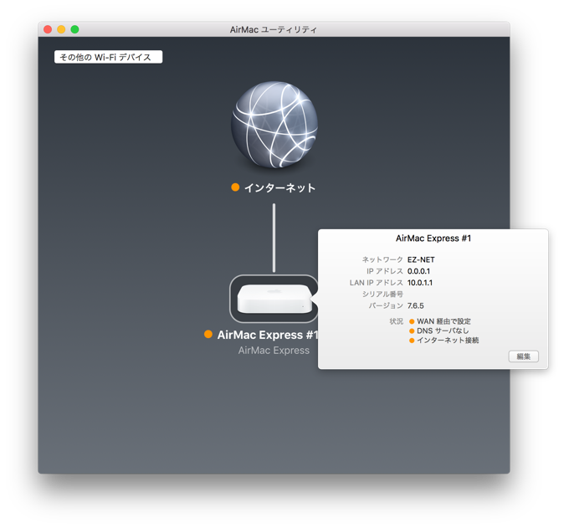Select the AirMac Express base station icon
The image size is (569, 528).
pyautogui.click(x=274, y=299)
